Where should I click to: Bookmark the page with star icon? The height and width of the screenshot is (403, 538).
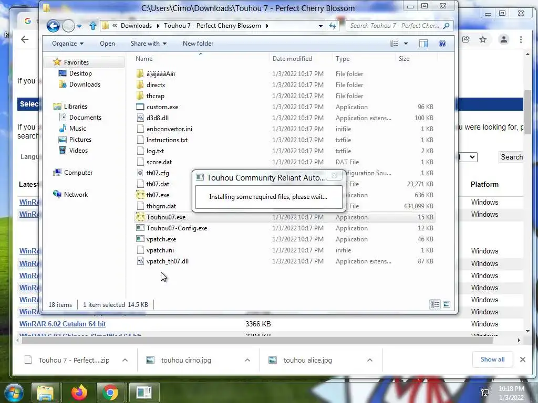point(483,39)
